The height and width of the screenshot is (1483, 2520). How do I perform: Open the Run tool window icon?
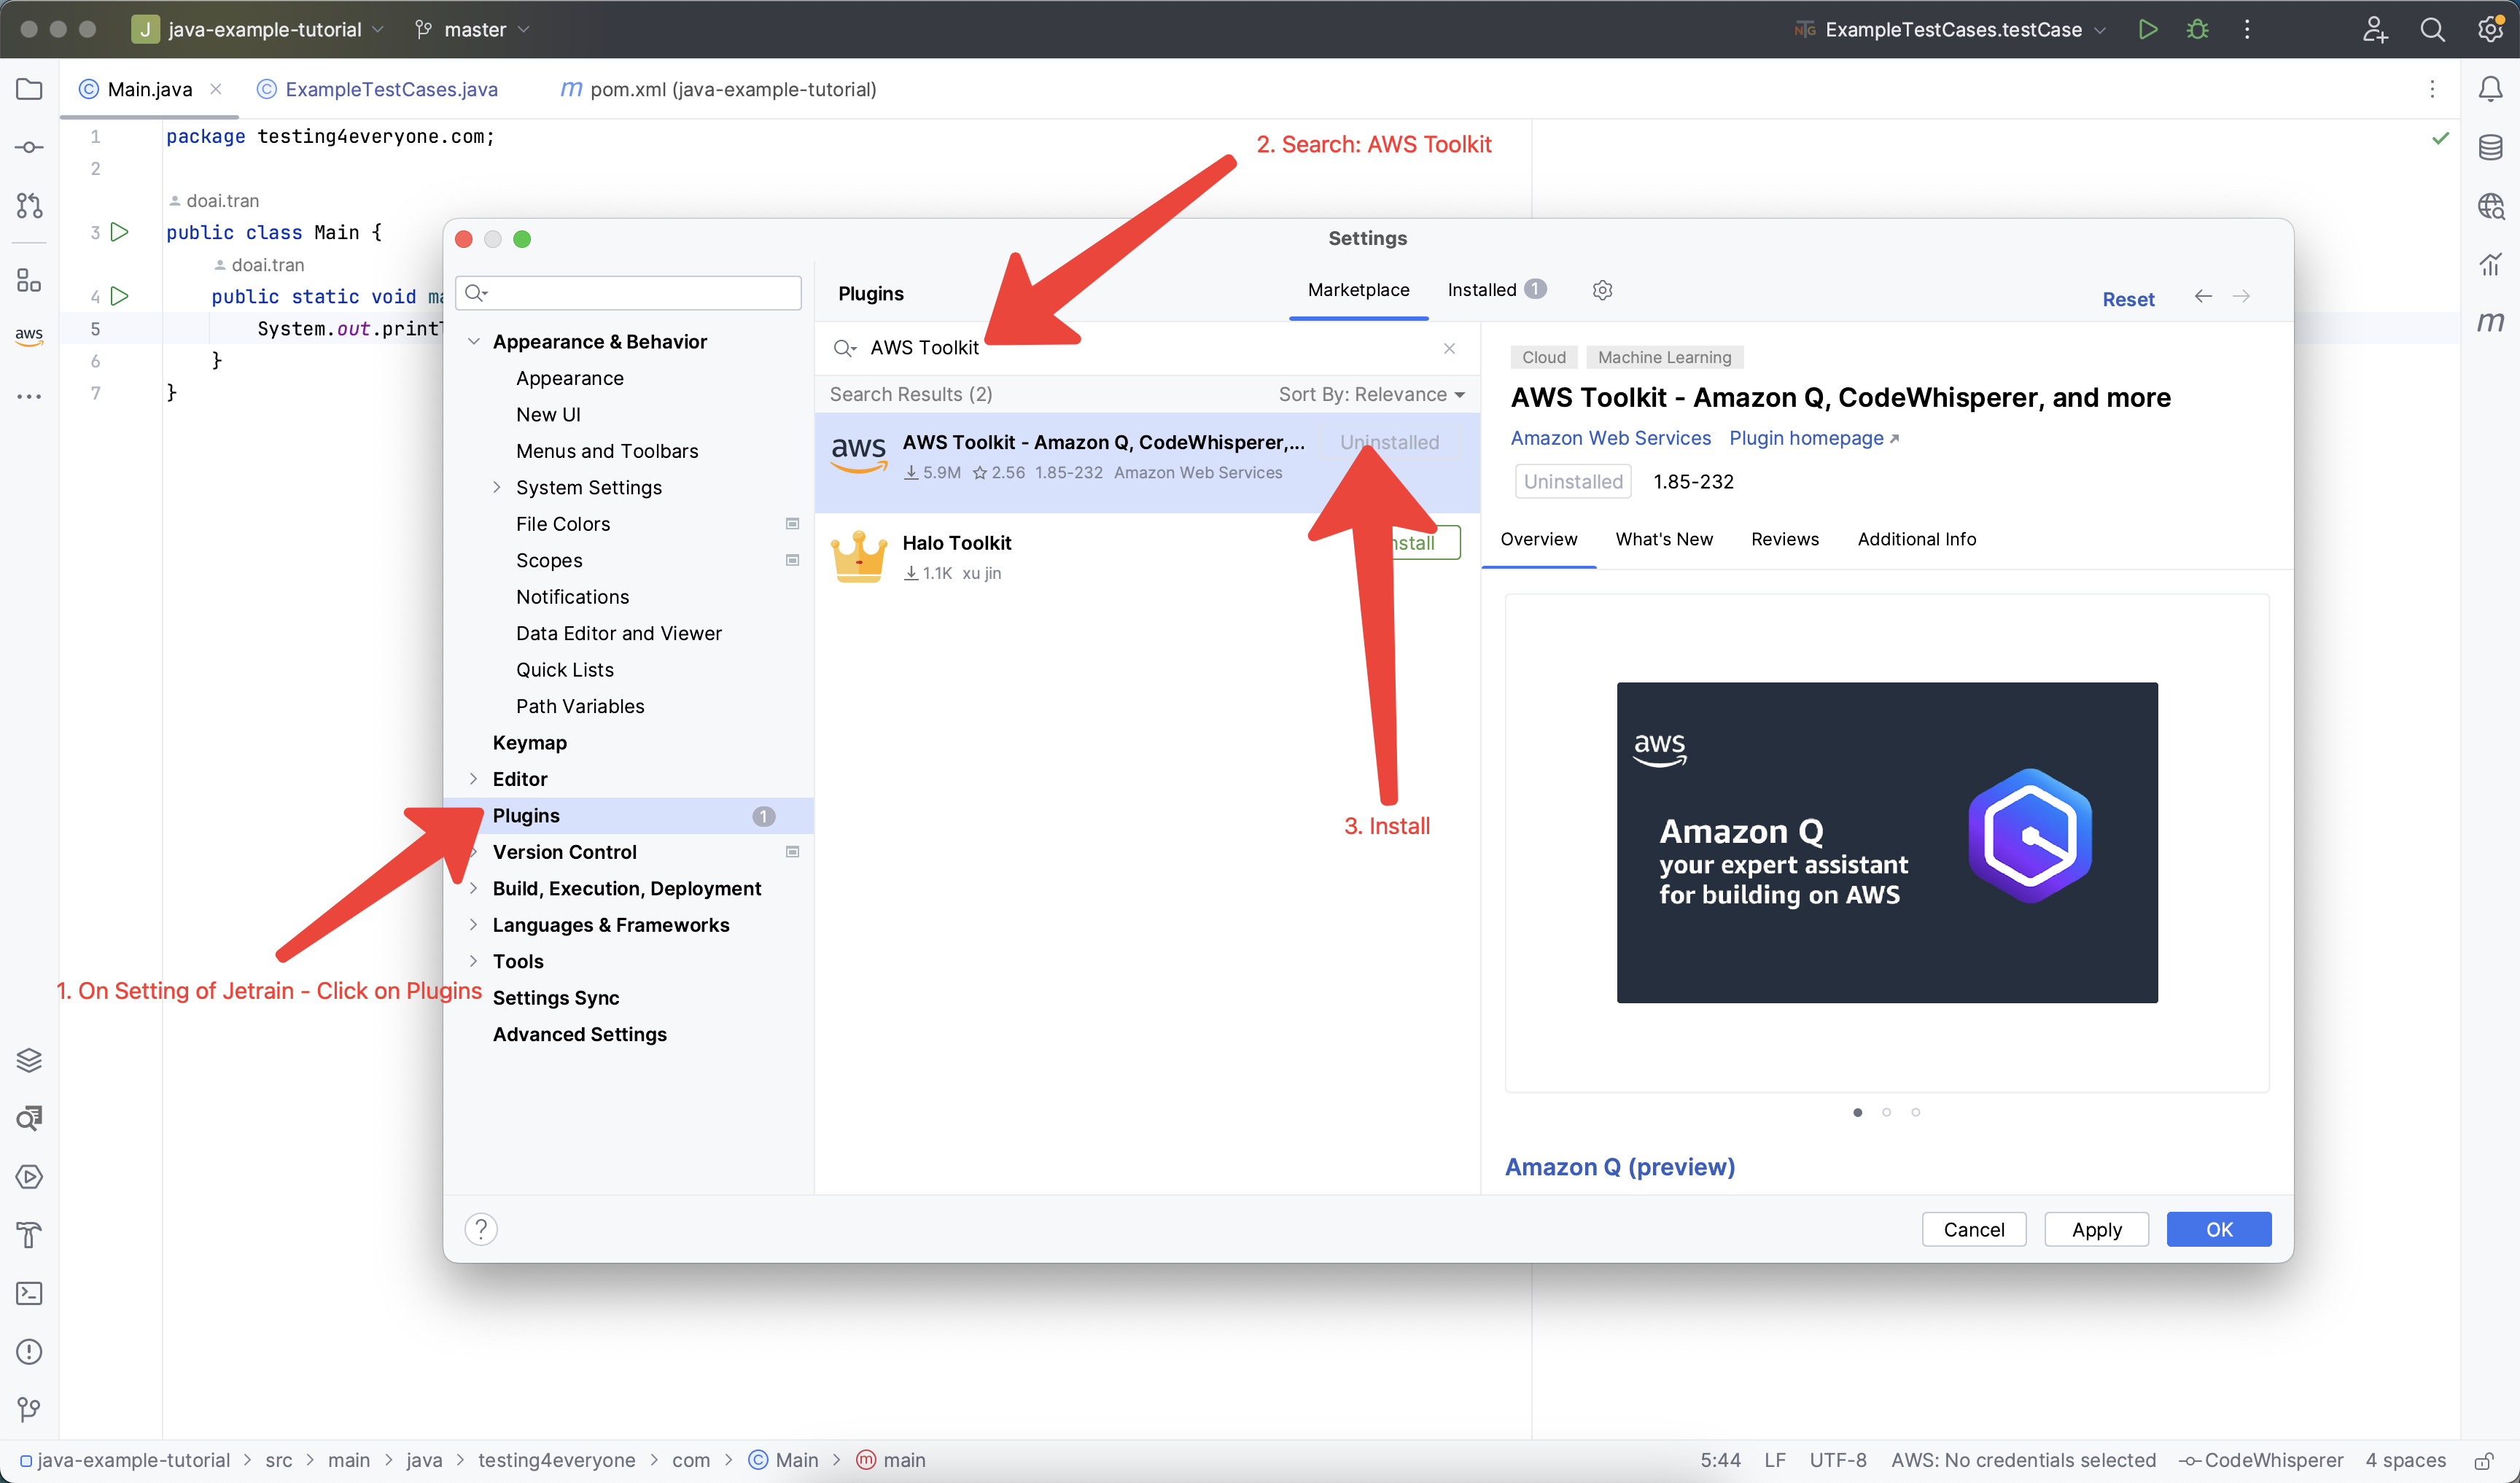(x=29, y=1176)
